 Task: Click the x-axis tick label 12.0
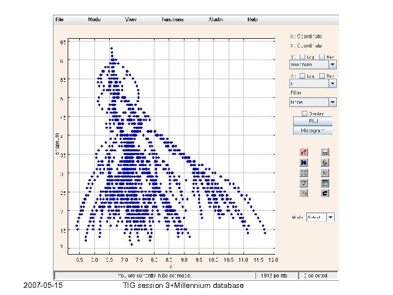coord(273,260)
